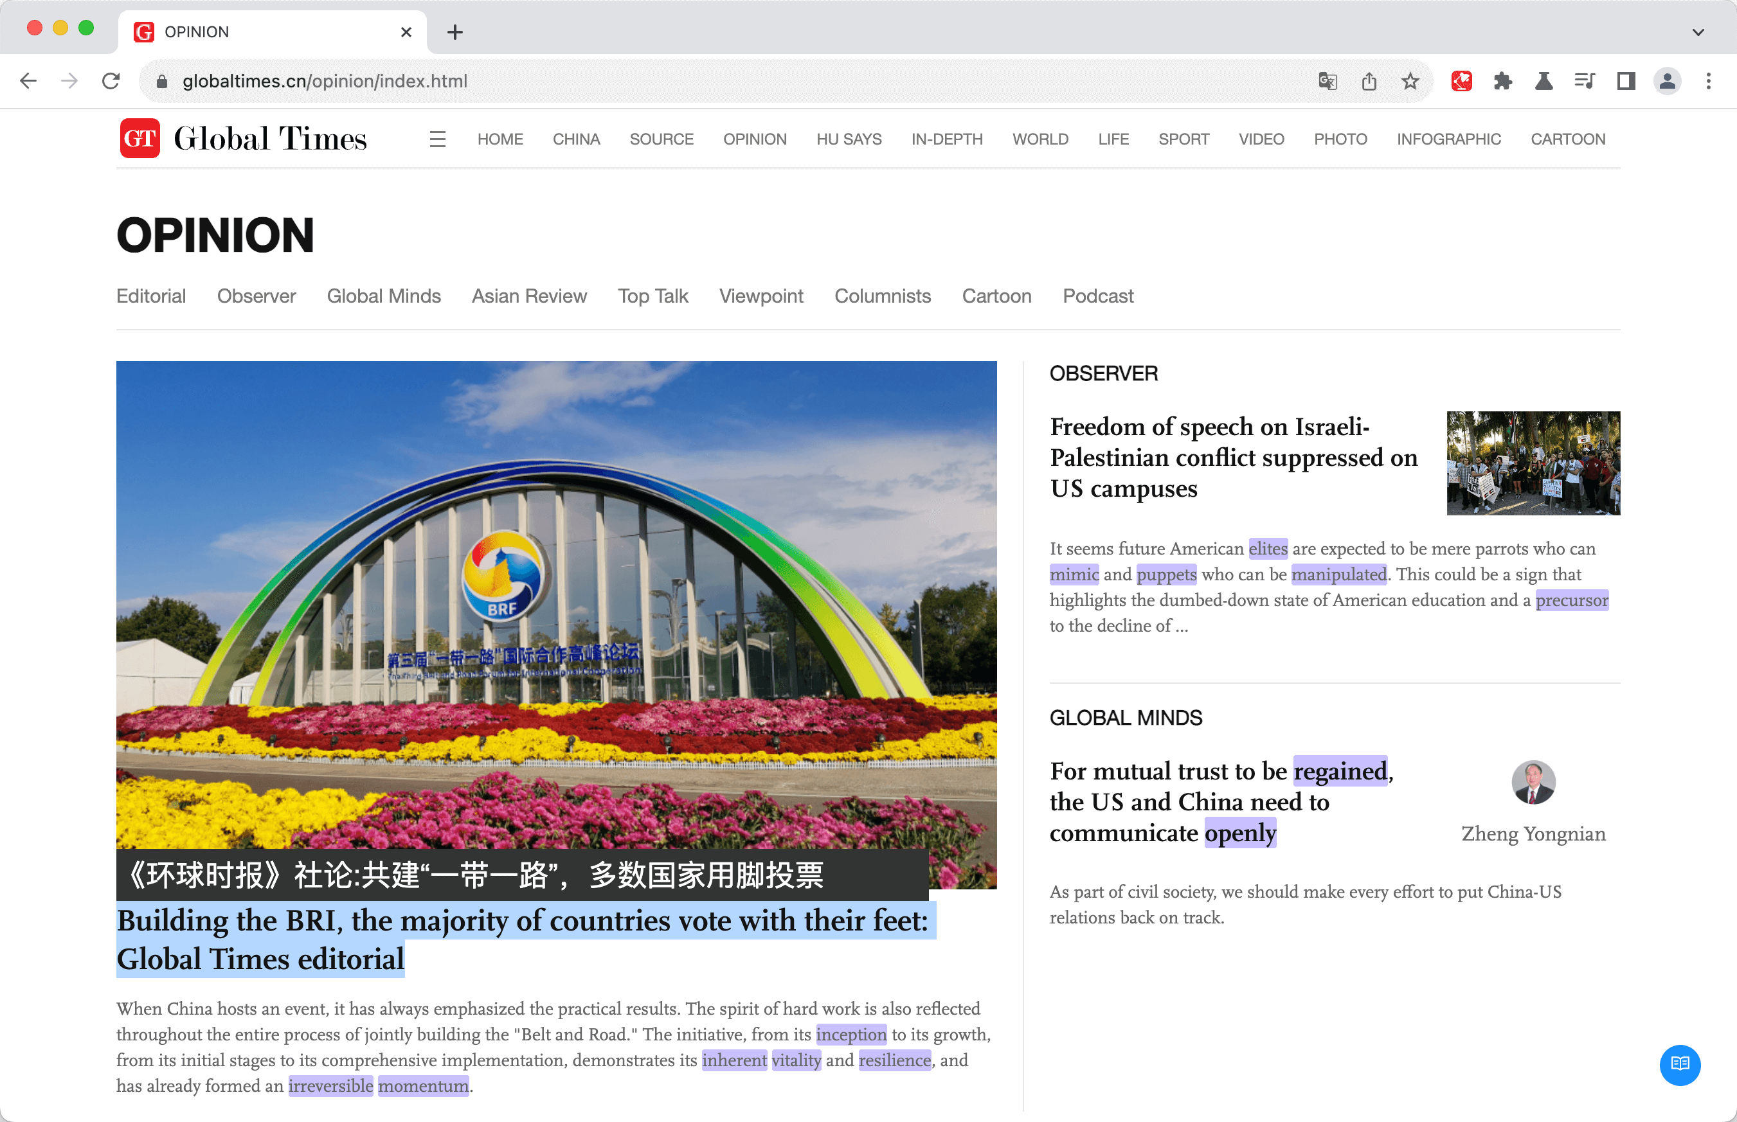This screenshot has height=1122, width=1737.
Task: Reload the current page
Action: 111,81
